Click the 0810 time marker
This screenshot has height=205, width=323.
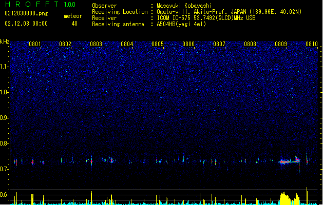point(312,44)
